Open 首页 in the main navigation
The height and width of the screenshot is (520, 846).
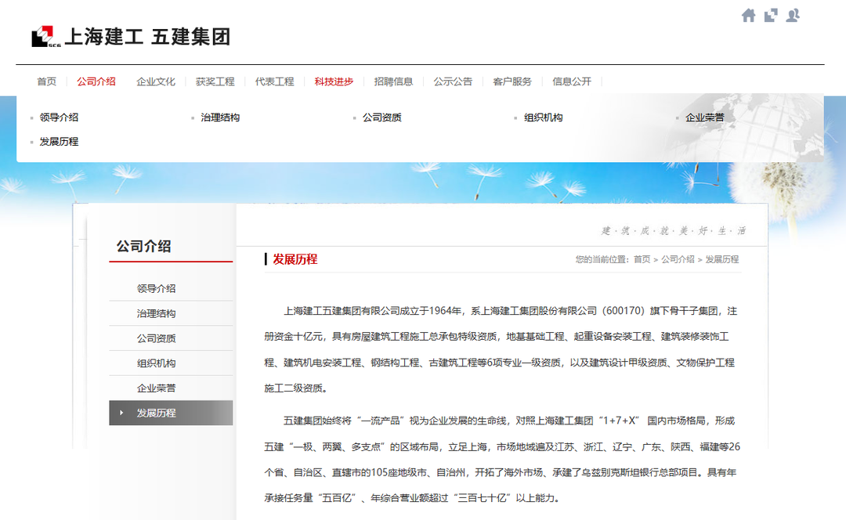pyautogui.click(x=47, y=81)
